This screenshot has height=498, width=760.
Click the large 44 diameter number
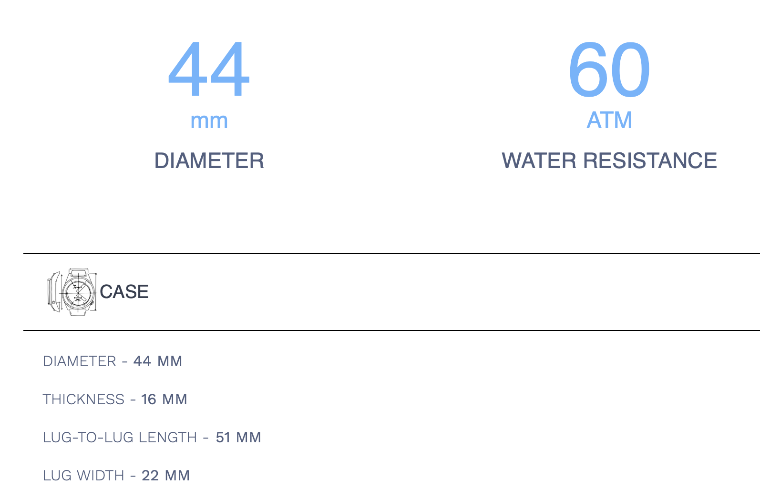[x=209, y=70]
